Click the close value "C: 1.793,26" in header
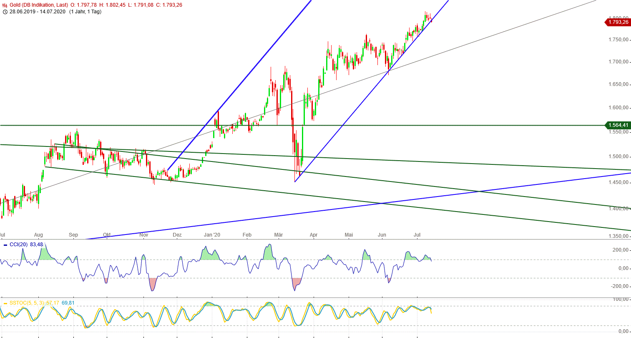Screen dimensions: 631x338 (x=169, y=5)
